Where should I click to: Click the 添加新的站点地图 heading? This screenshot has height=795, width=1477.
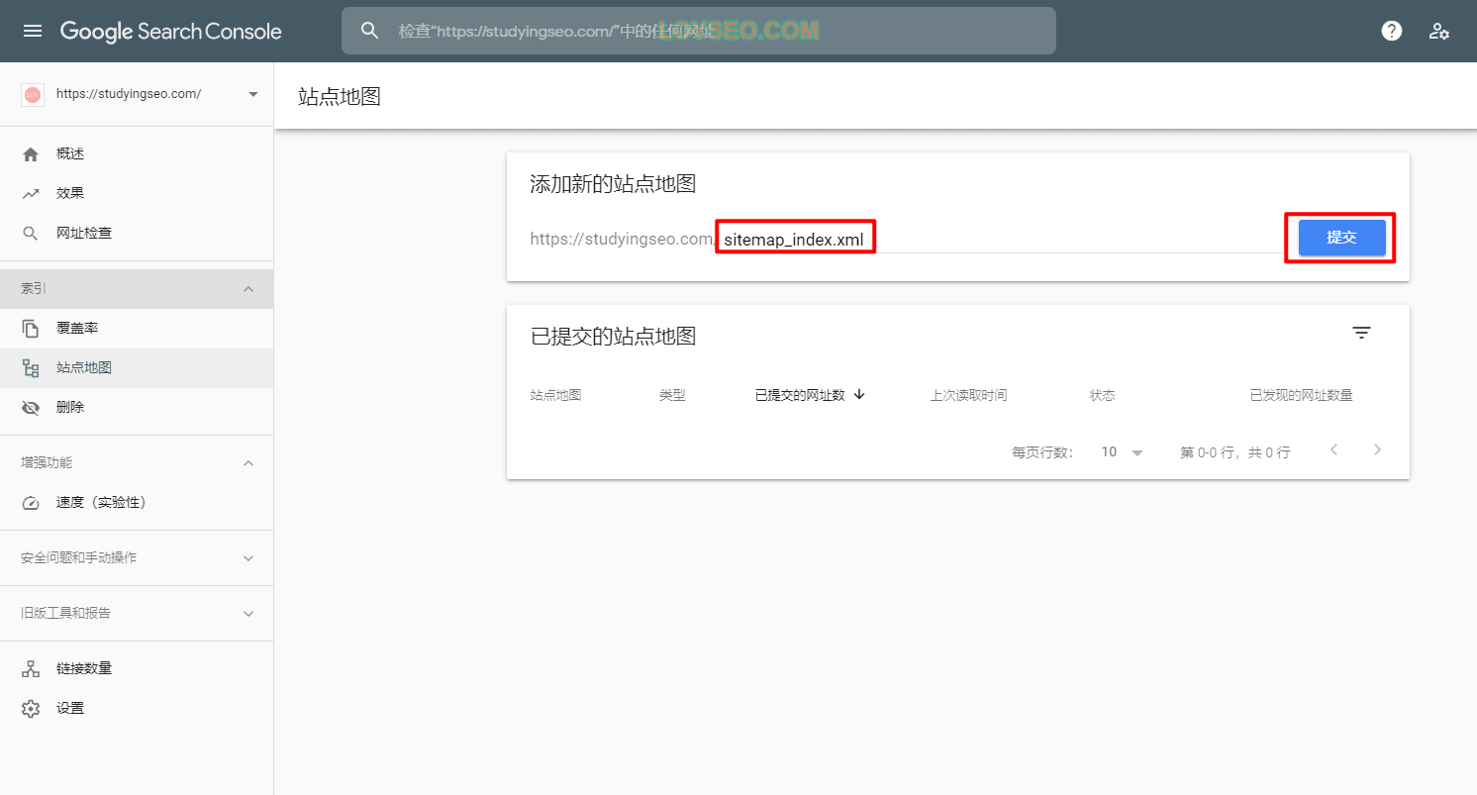click(x=614, y=184)
